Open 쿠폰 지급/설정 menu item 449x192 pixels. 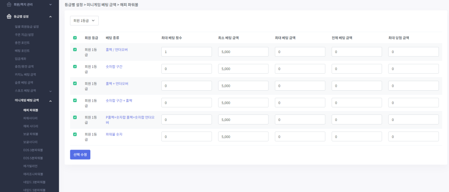point(25,35)
